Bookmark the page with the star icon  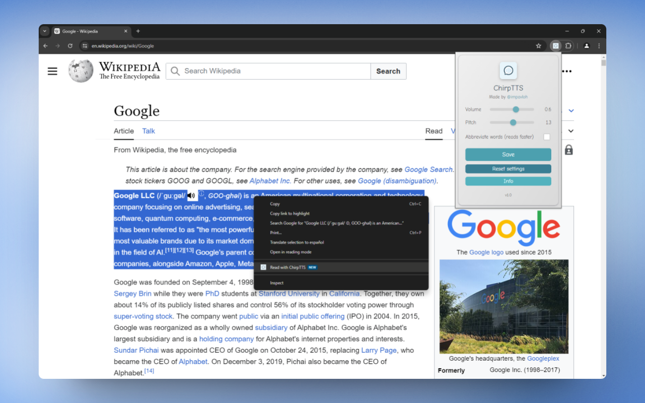pos(539,46)
